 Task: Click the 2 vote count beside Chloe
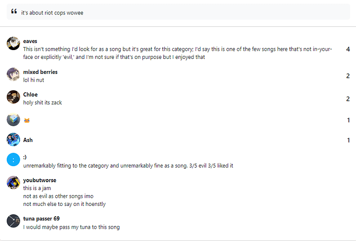click(348, 99)
